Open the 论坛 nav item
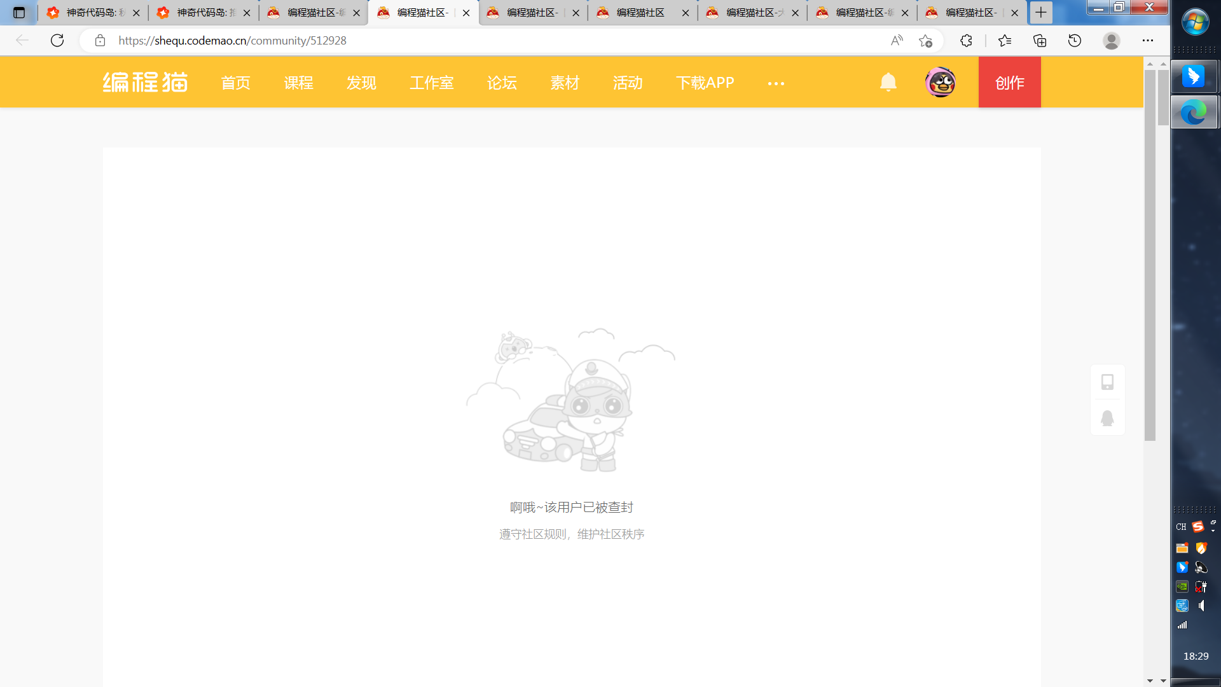Screen dimensions: 1221x687 502,83
